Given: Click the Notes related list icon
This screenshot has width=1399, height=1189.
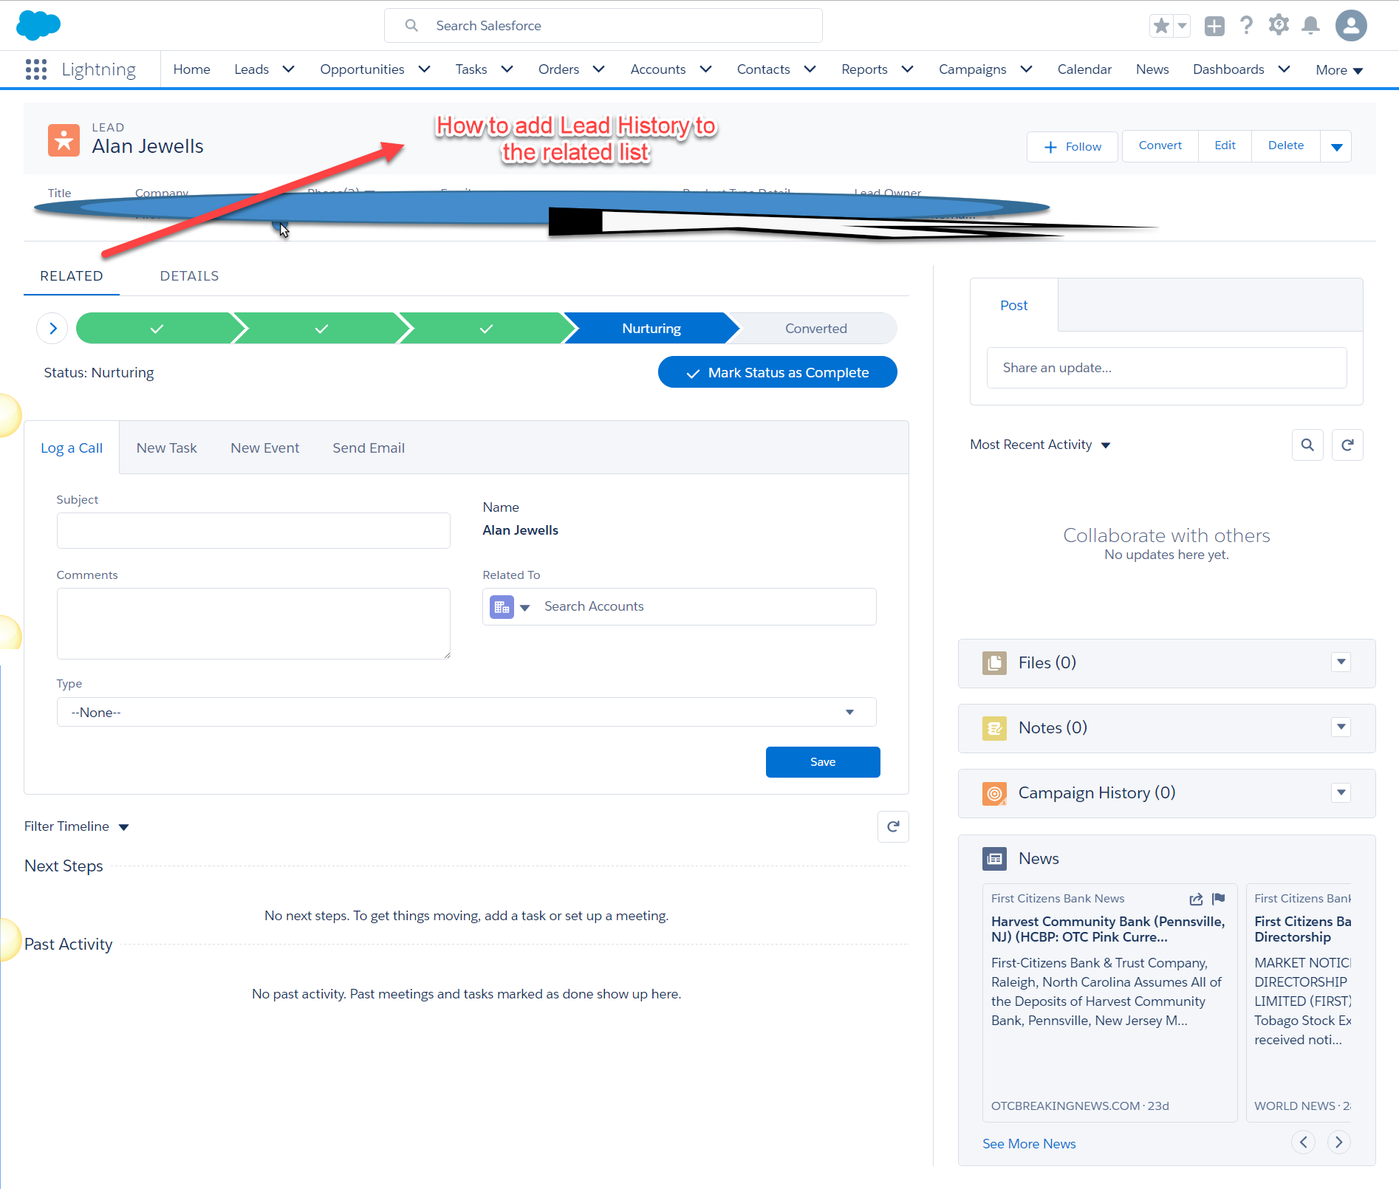Looking at the screenshot, I should 994,728.
